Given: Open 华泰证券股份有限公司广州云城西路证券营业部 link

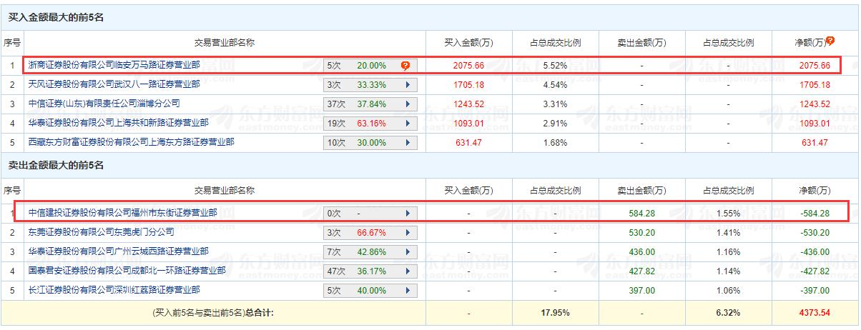Looking at the screenshot, I should pos(118,251).
